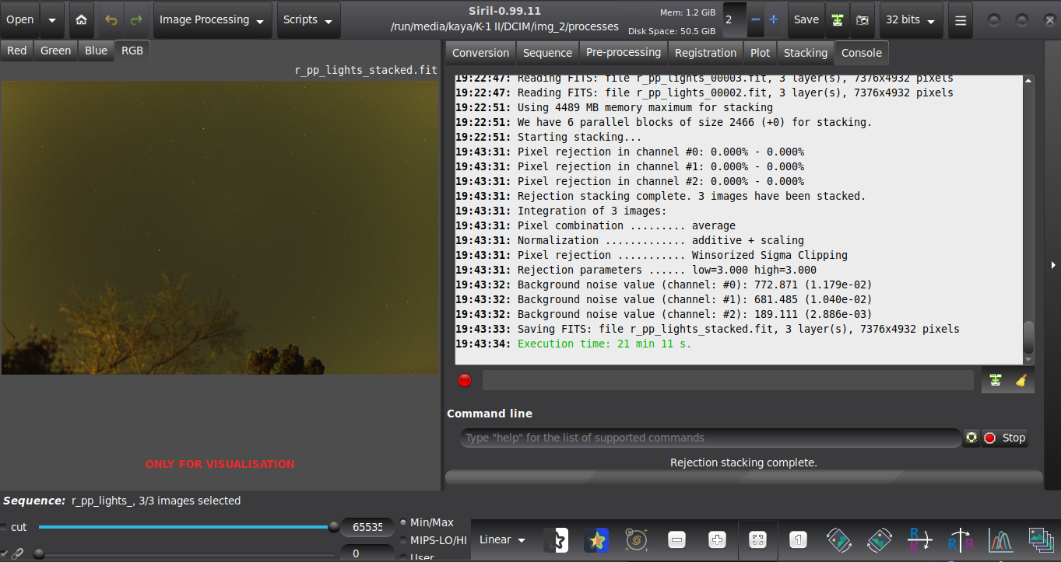This screenshot has width=1061, height=562.
Task: Click the Open button
Action: click(x=20, y=20)
